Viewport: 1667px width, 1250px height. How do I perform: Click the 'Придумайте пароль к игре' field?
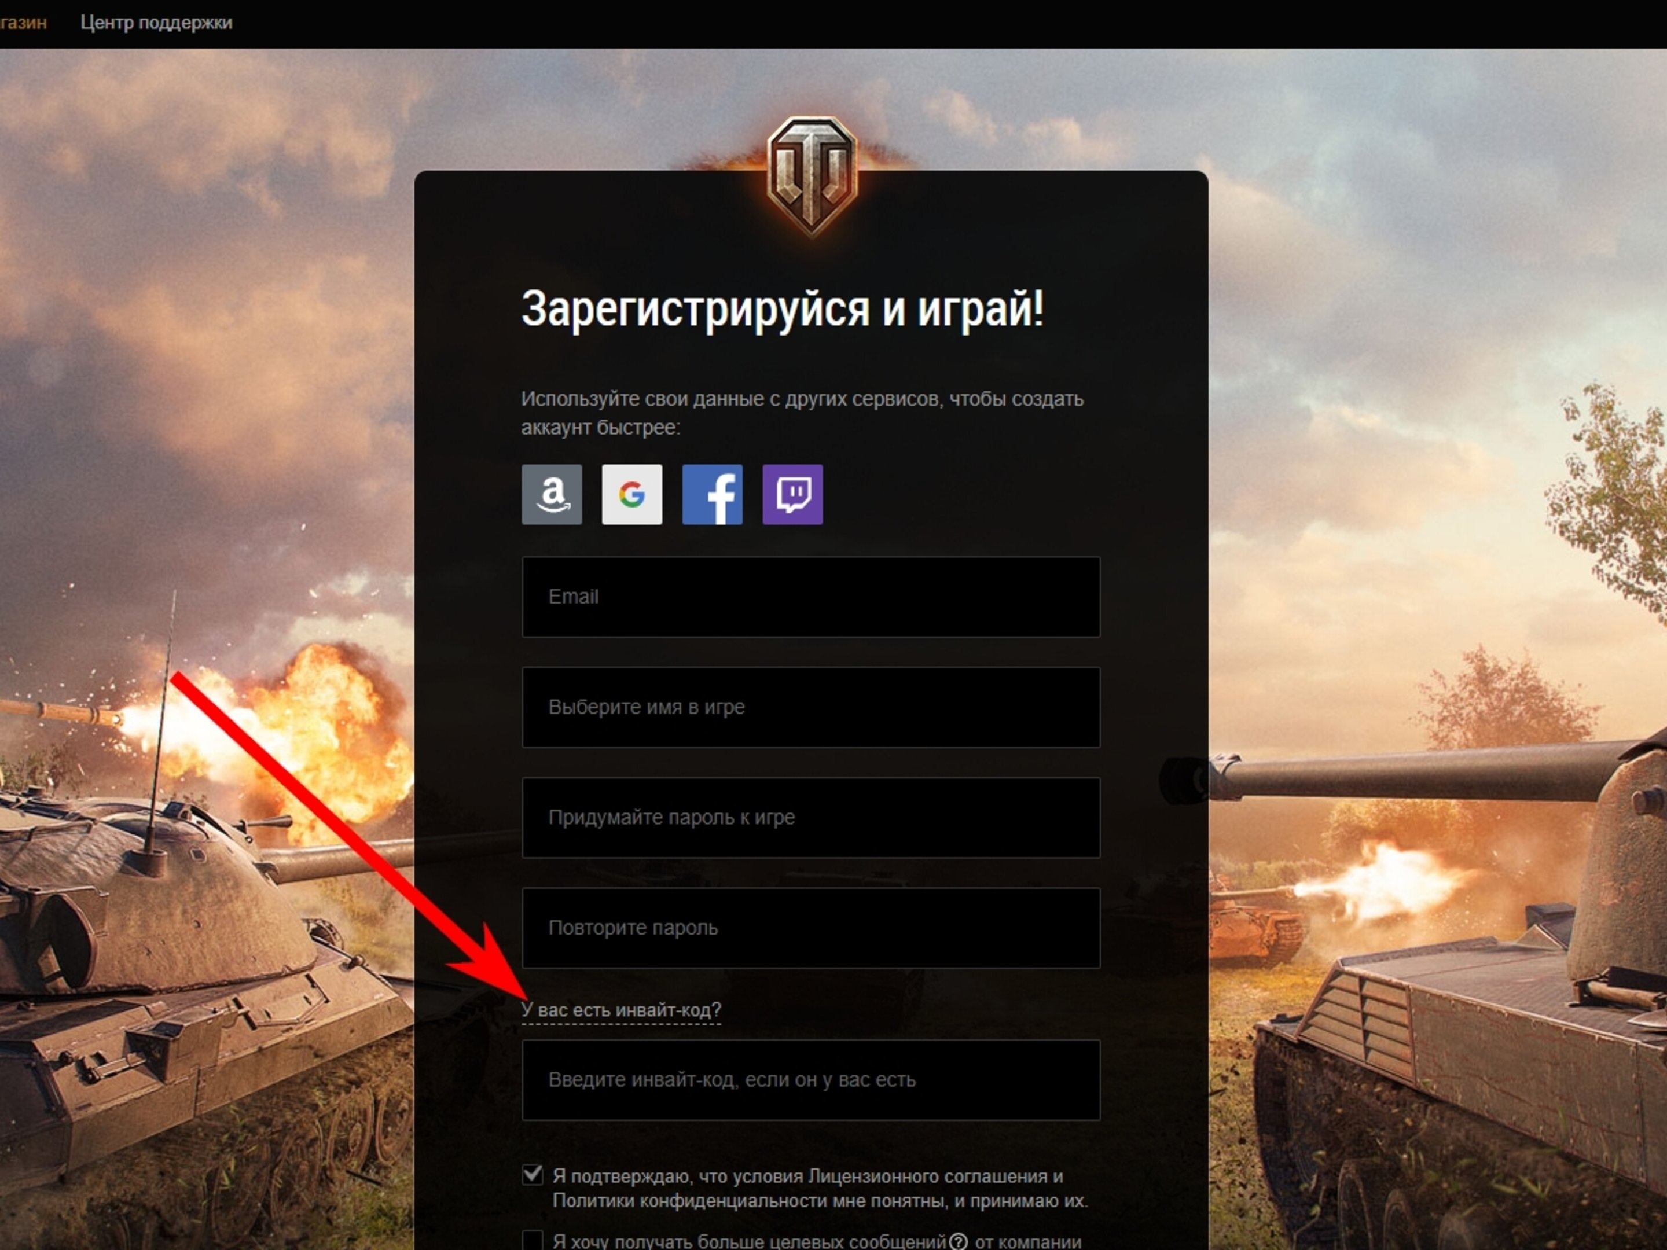pyautogui.click(x=811, y=818)
